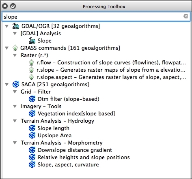Click the SAGA icon beside Dtm filter
Screen dimensions: 192x179
click(32, 99)
